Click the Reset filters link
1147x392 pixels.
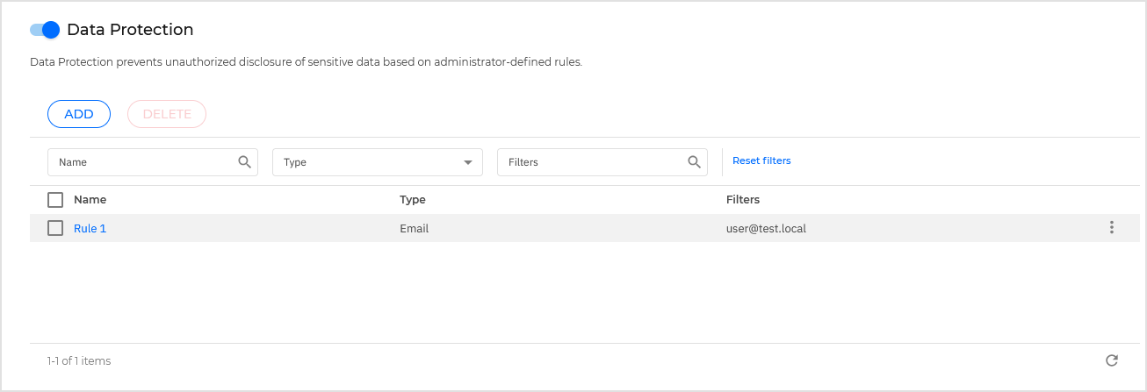(x=761, y=160)
